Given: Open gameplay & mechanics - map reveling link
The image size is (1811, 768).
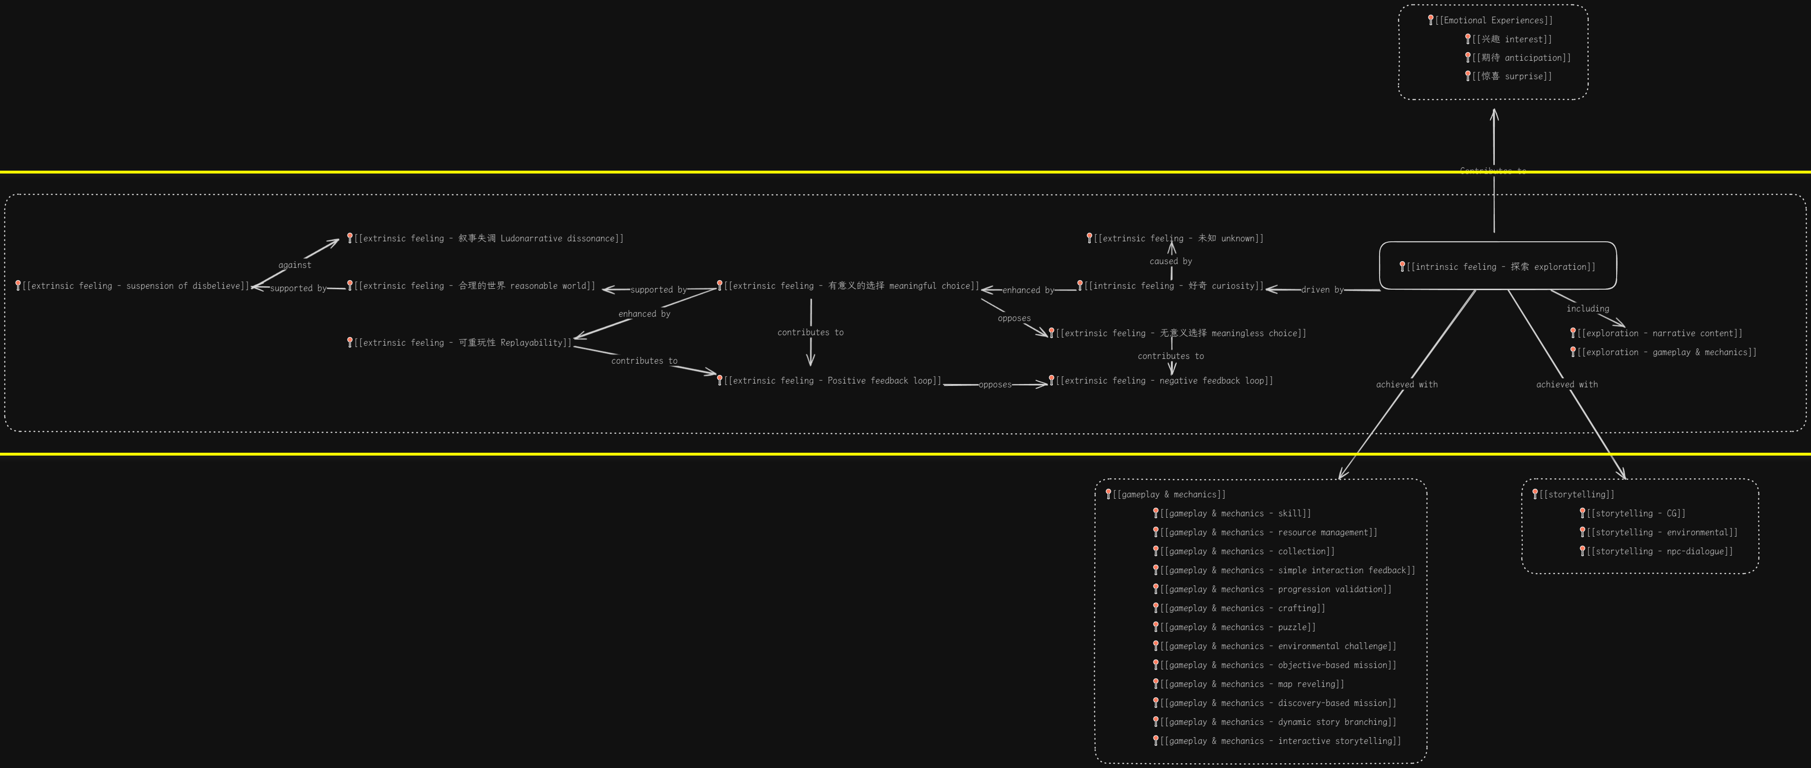Looking at the screenshot, I should pos(1252,684).
